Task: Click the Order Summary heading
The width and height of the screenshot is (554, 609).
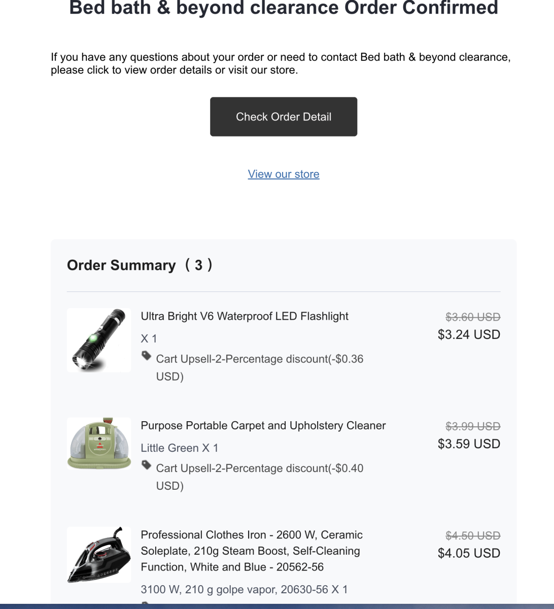Action: [x=140, y=265]
